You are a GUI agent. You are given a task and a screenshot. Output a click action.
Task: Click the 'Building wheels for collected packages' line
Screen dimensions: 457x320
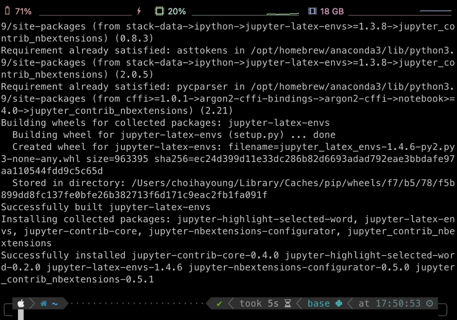tap(165, 123)
